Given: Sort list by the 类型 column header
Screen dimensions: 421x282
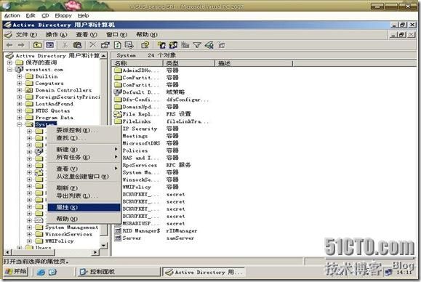Looking at the screenshot, I should (189, 63).
